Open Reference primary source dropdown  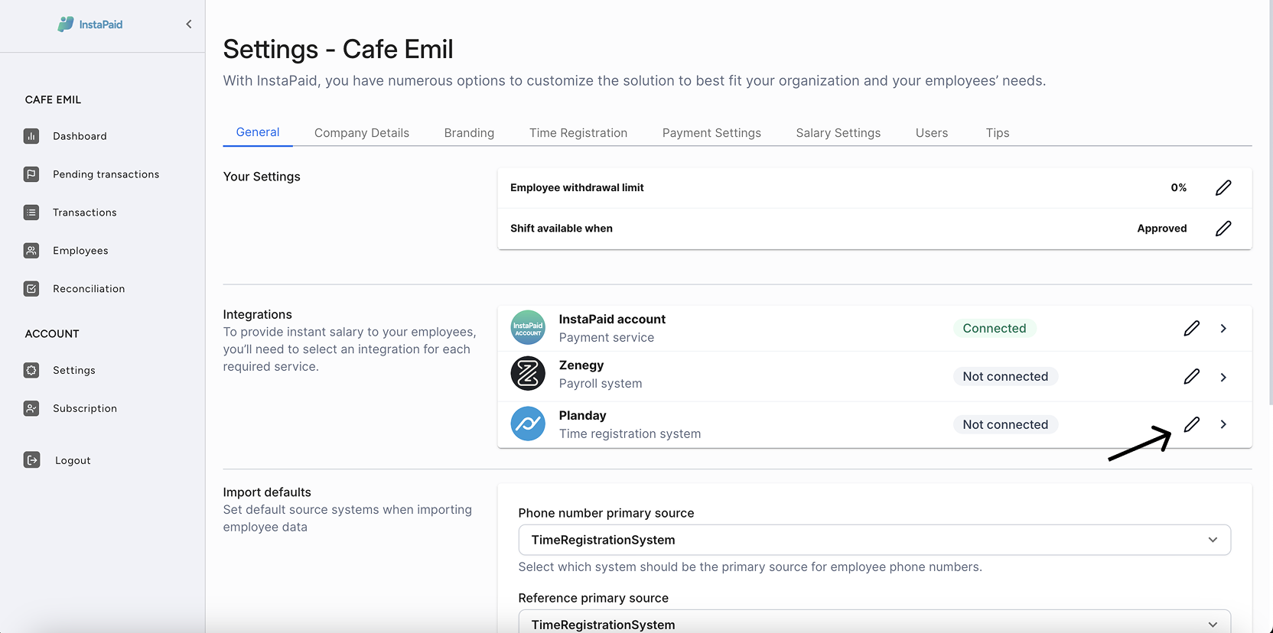[x=874, y=623]
